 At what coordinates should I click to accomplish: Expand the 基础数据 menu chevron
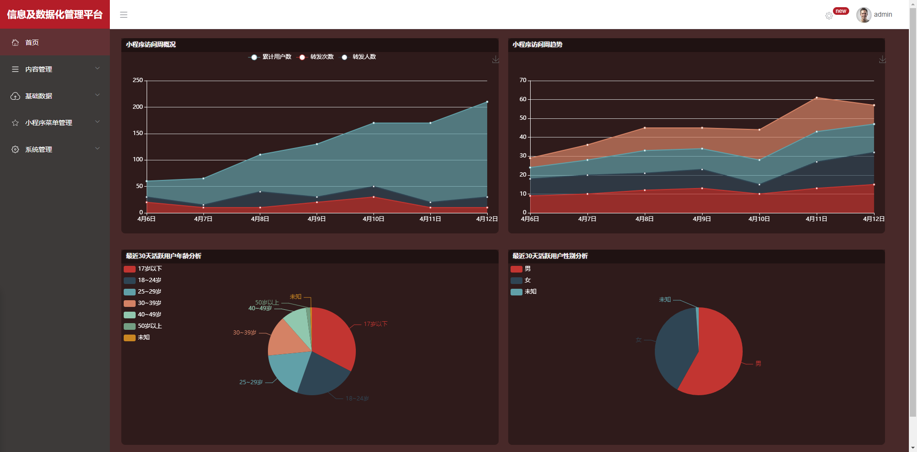(x=97, y=95)
